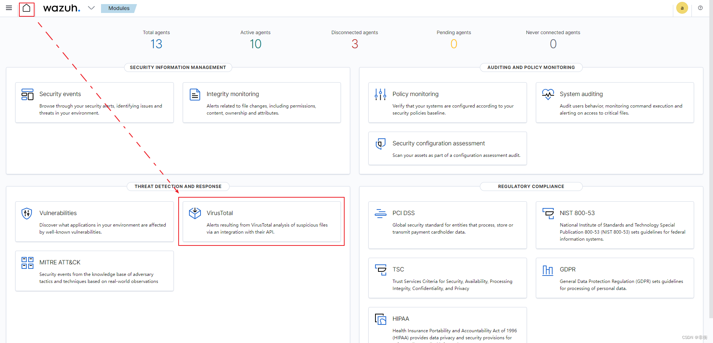This screenshot has height=343, width=713.
Task: Click the Security Information Management heading
Action: pos(178,67)
